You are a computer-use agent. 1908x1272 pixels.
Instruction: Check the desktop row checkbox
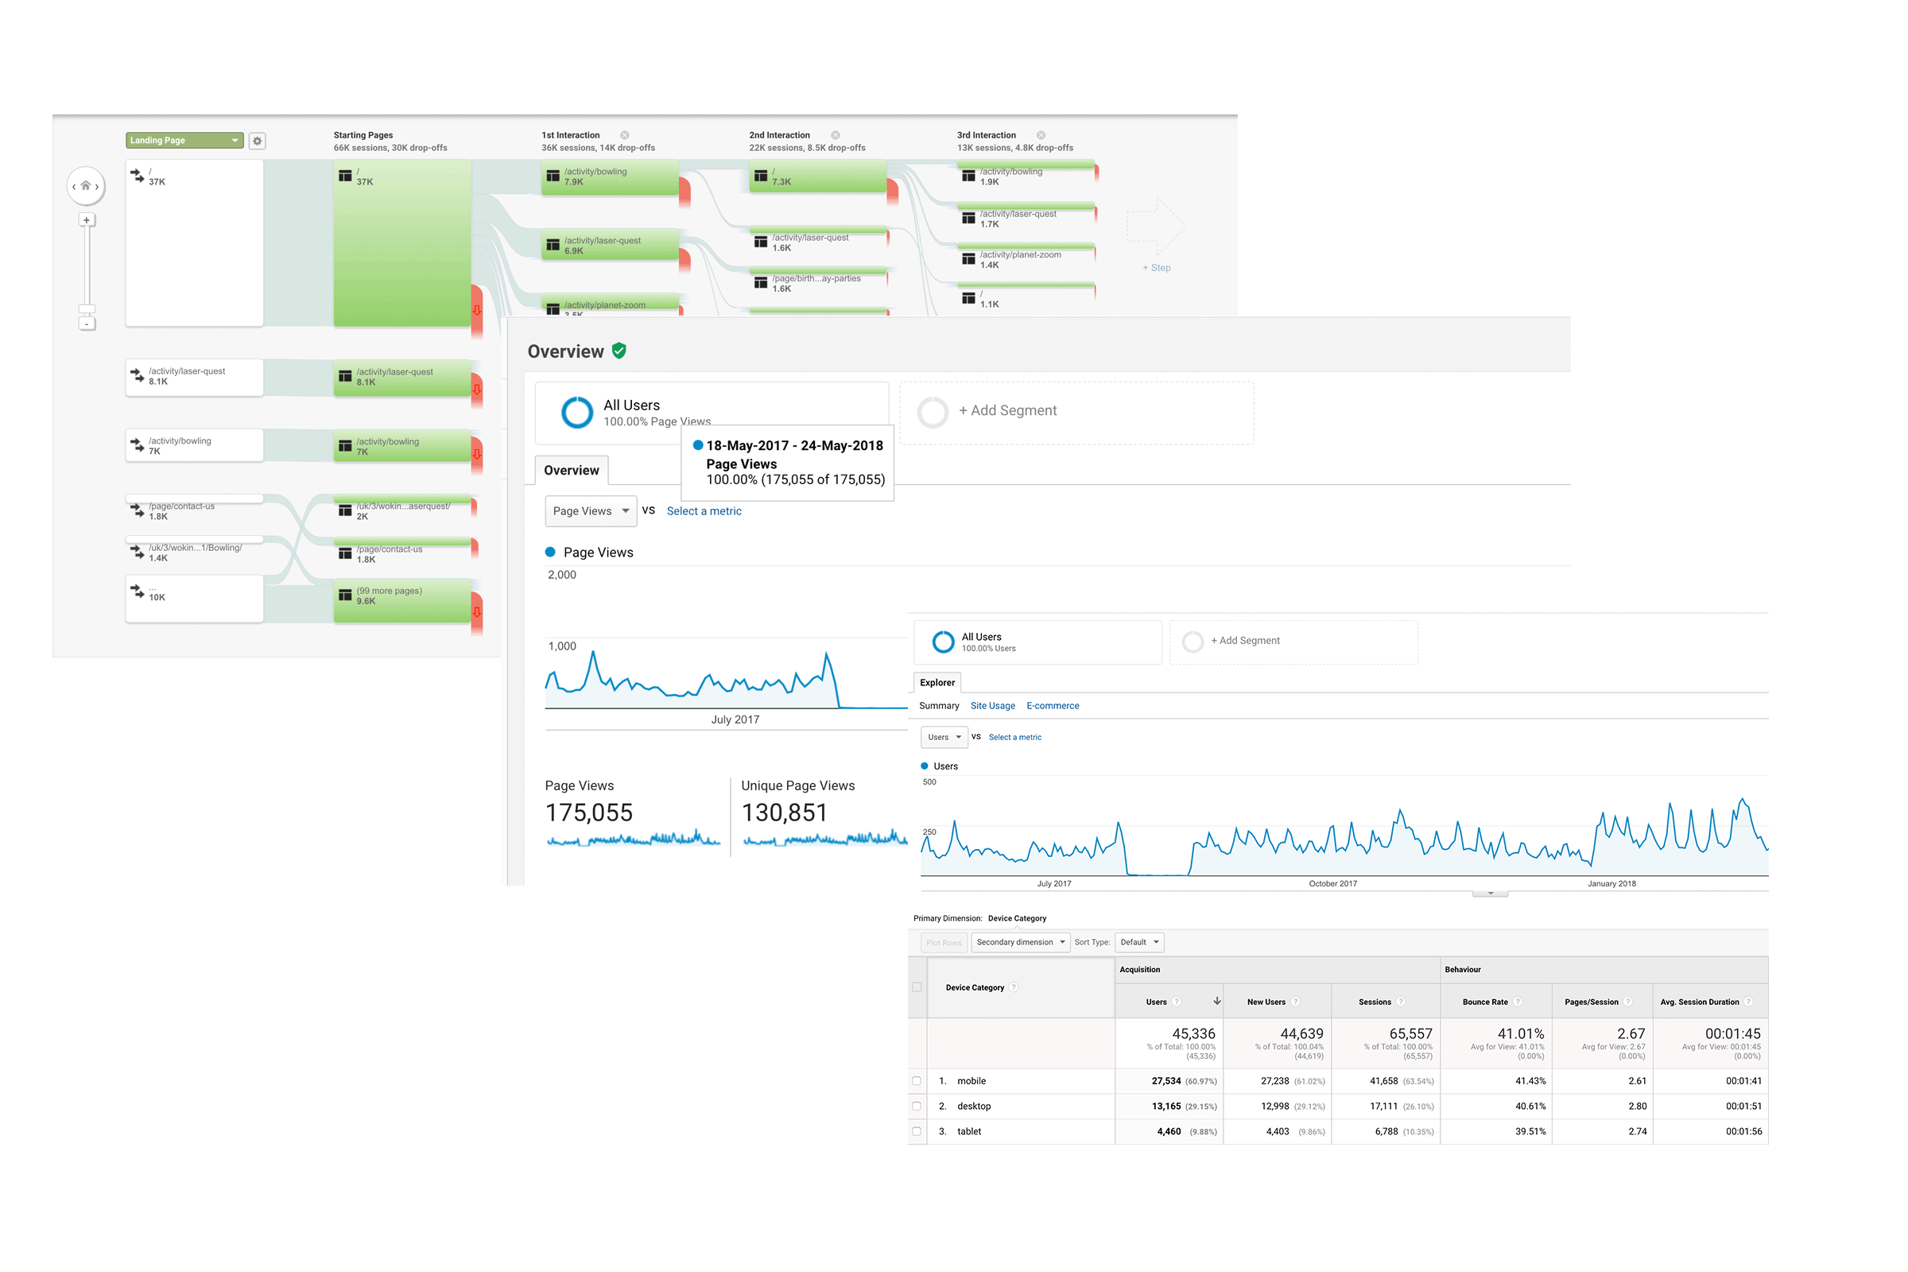point(917,1106)
